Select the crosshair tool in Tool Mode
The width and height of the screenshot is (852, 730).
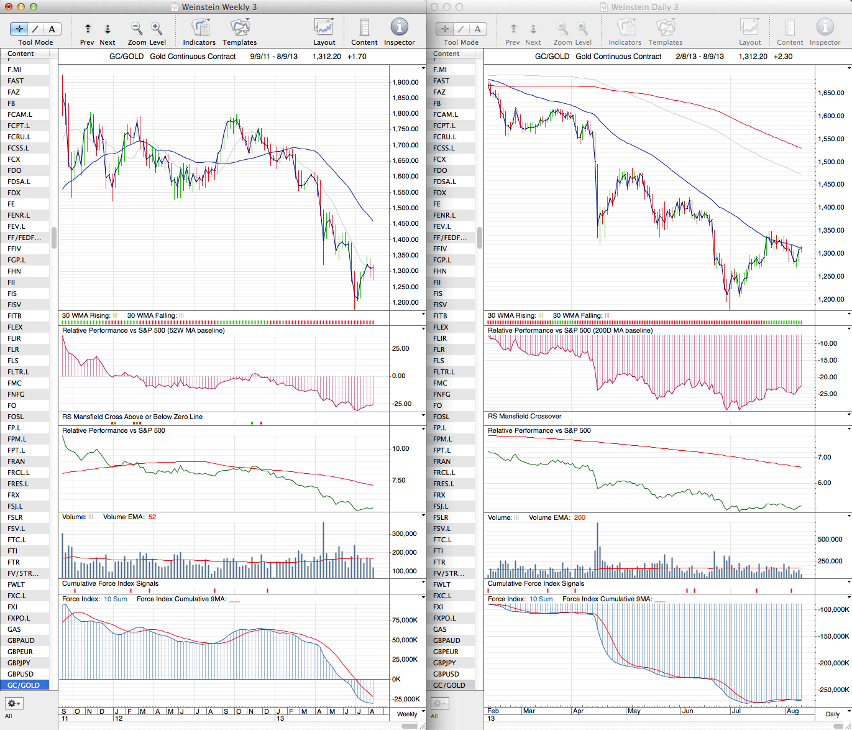19,29
